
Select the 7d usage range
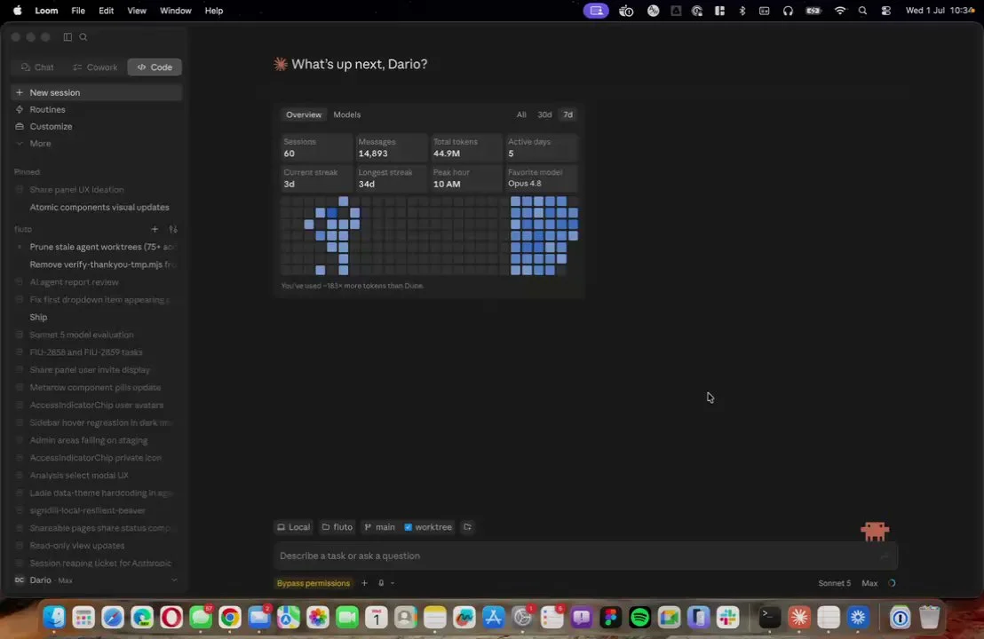click(568, 114)
